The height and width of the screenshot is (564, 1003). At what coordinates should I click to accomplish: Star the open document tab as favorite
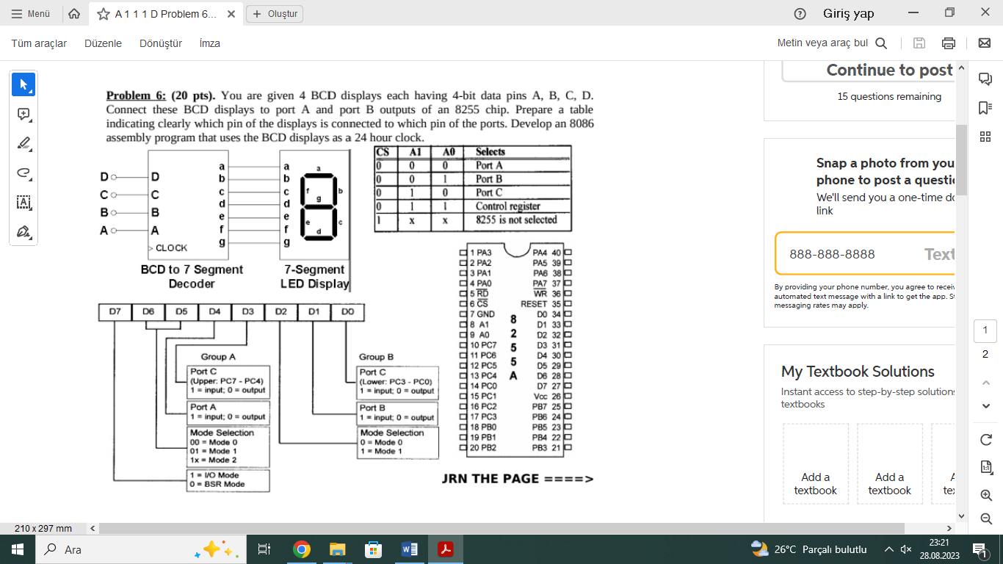point(104,14)
